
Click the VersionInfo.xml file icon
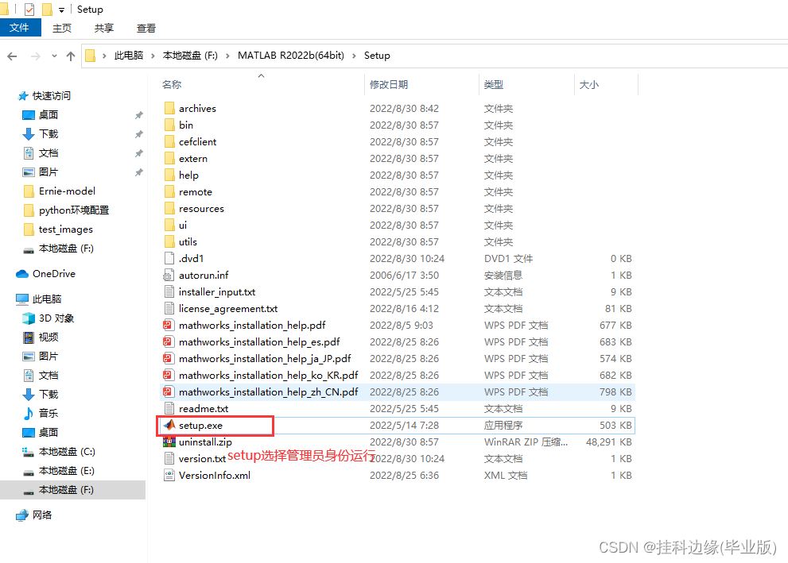[x=169, y=476]
